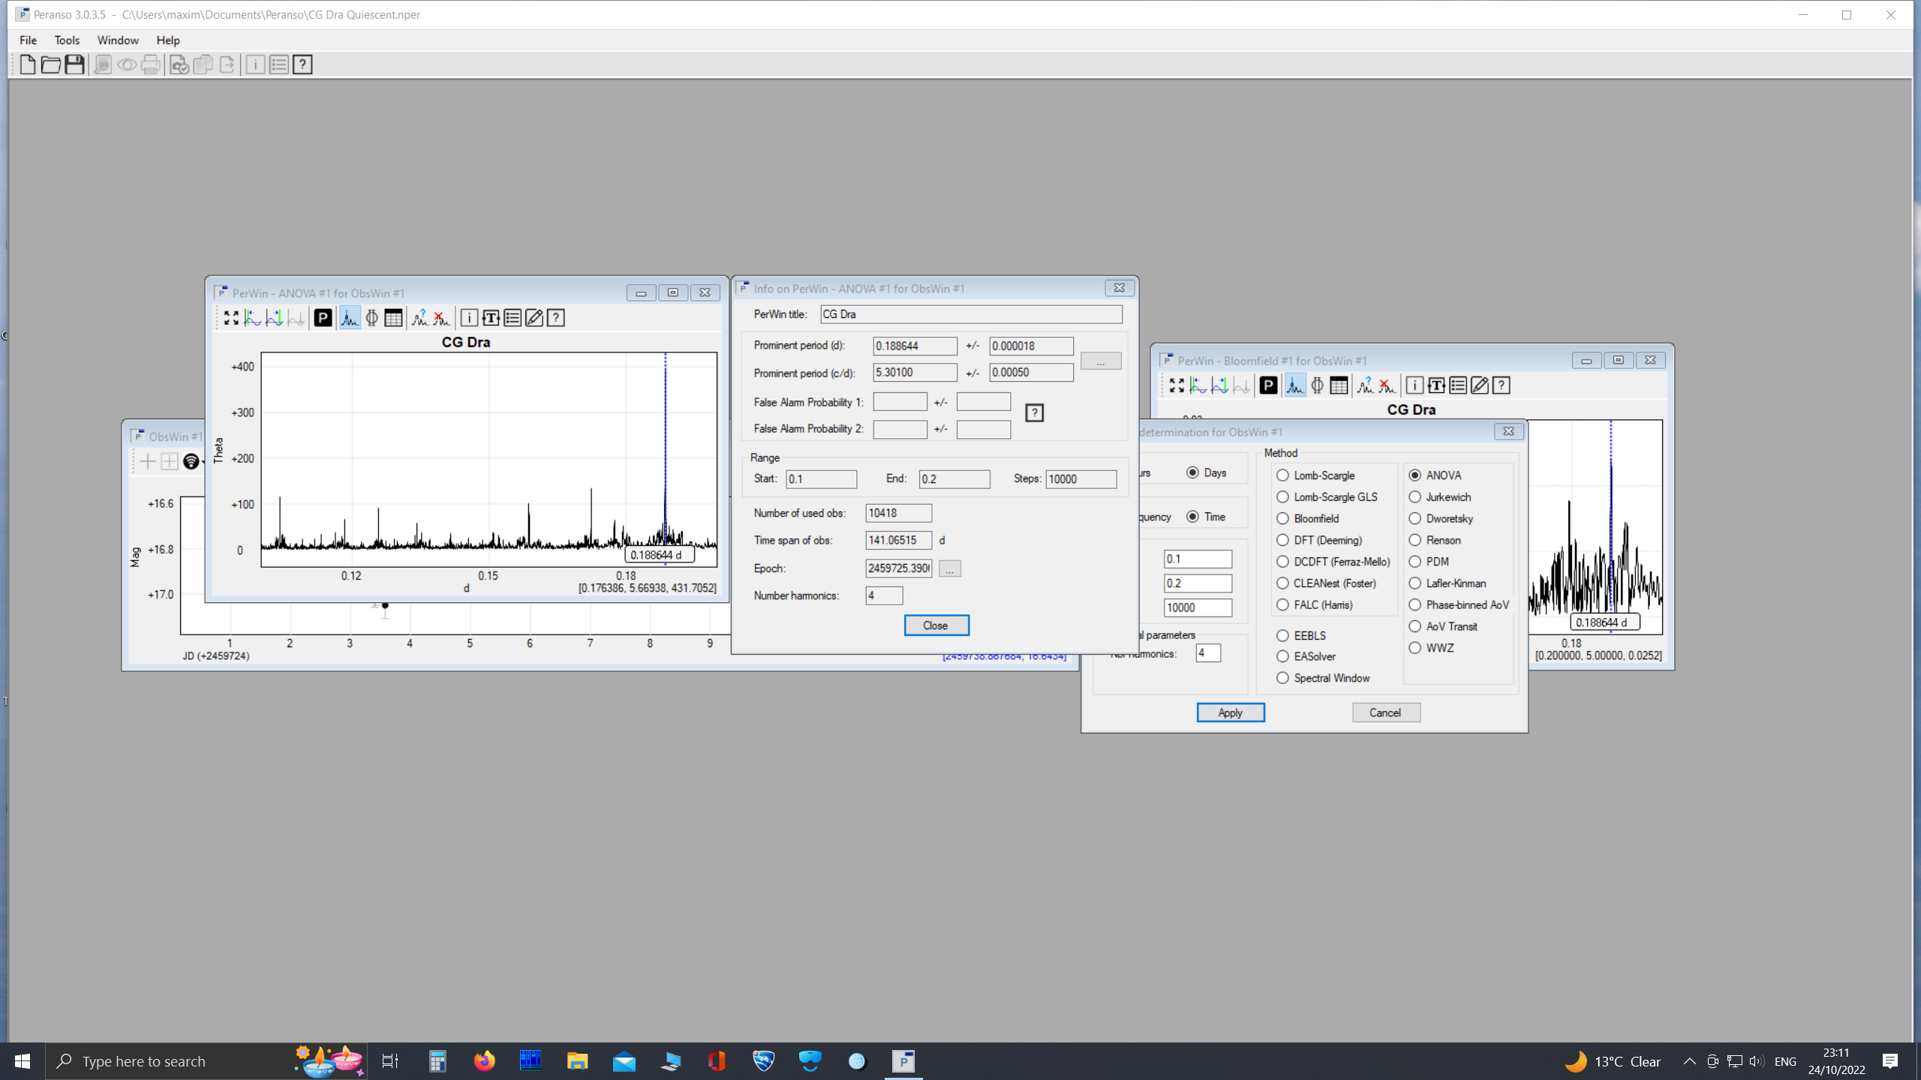The width and height of the screenshot is (1921, 1080).
Task: Choose the Bloomfield method radio
Action: pyautogui.click(x=1282, y=519)
